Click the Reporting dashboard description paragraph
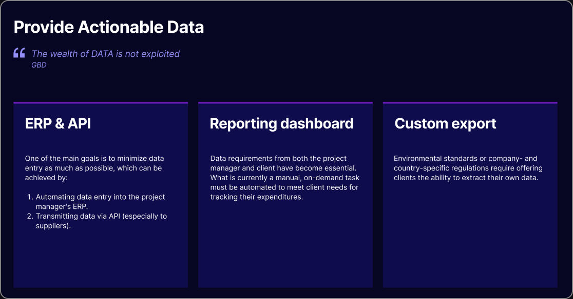This screenshot has width=573, height=299. pyautogui.click(x=284, y=178)
